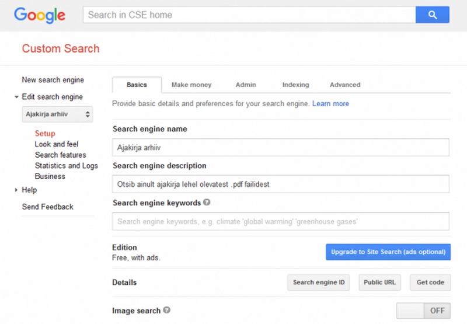Viewport: 467px width, 324px height.
Task: Click Upgrade to Site Search button
Action: [388, 252]
